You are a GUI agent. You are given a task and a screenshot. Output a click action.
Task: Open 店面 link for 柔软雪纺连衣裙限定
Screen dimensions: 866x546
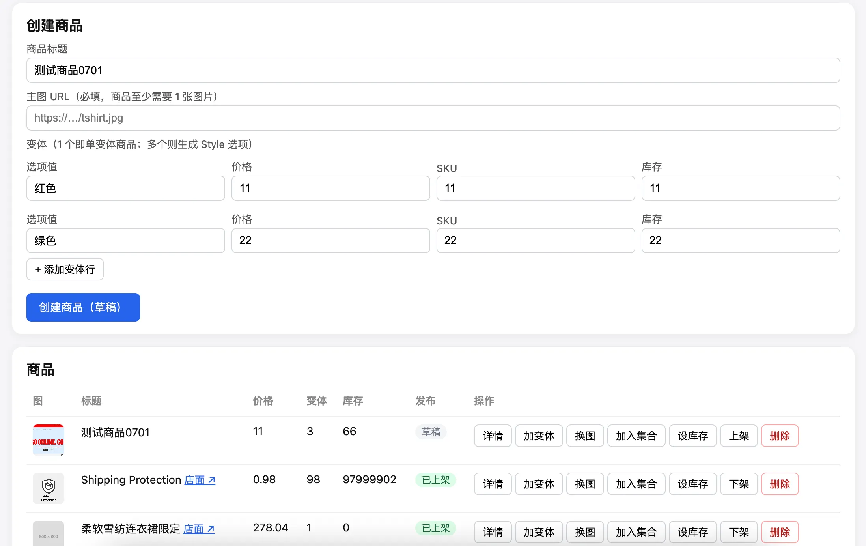[x=199, y=529]
